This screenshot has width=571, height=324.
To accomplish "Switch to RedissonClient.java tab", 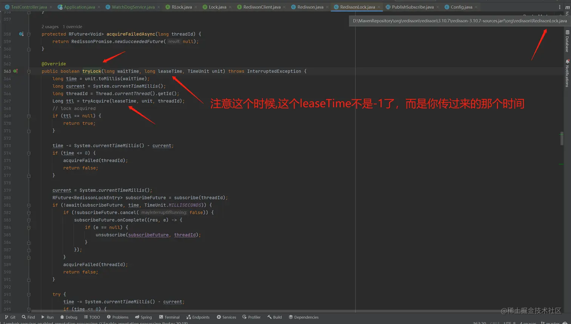I will coord(261,7).
